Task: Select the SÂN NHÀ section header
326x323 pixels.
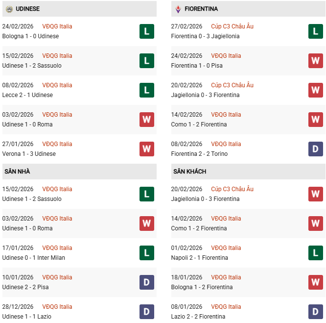Action: [x=18, y=172]
